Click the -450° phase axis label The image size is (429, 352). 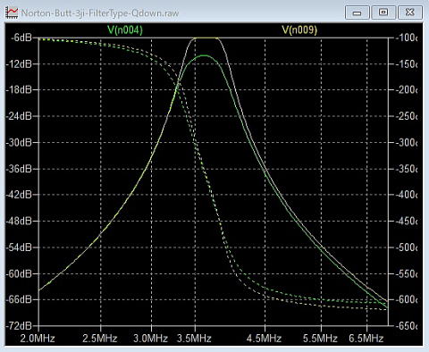[407, 221]
